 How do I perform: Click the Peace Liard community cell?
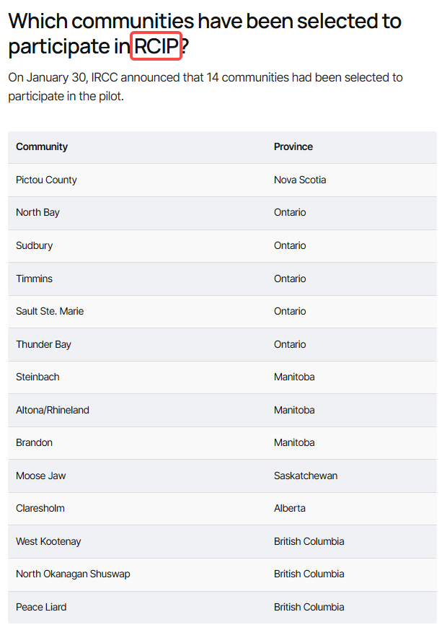(x=41, y=607)
